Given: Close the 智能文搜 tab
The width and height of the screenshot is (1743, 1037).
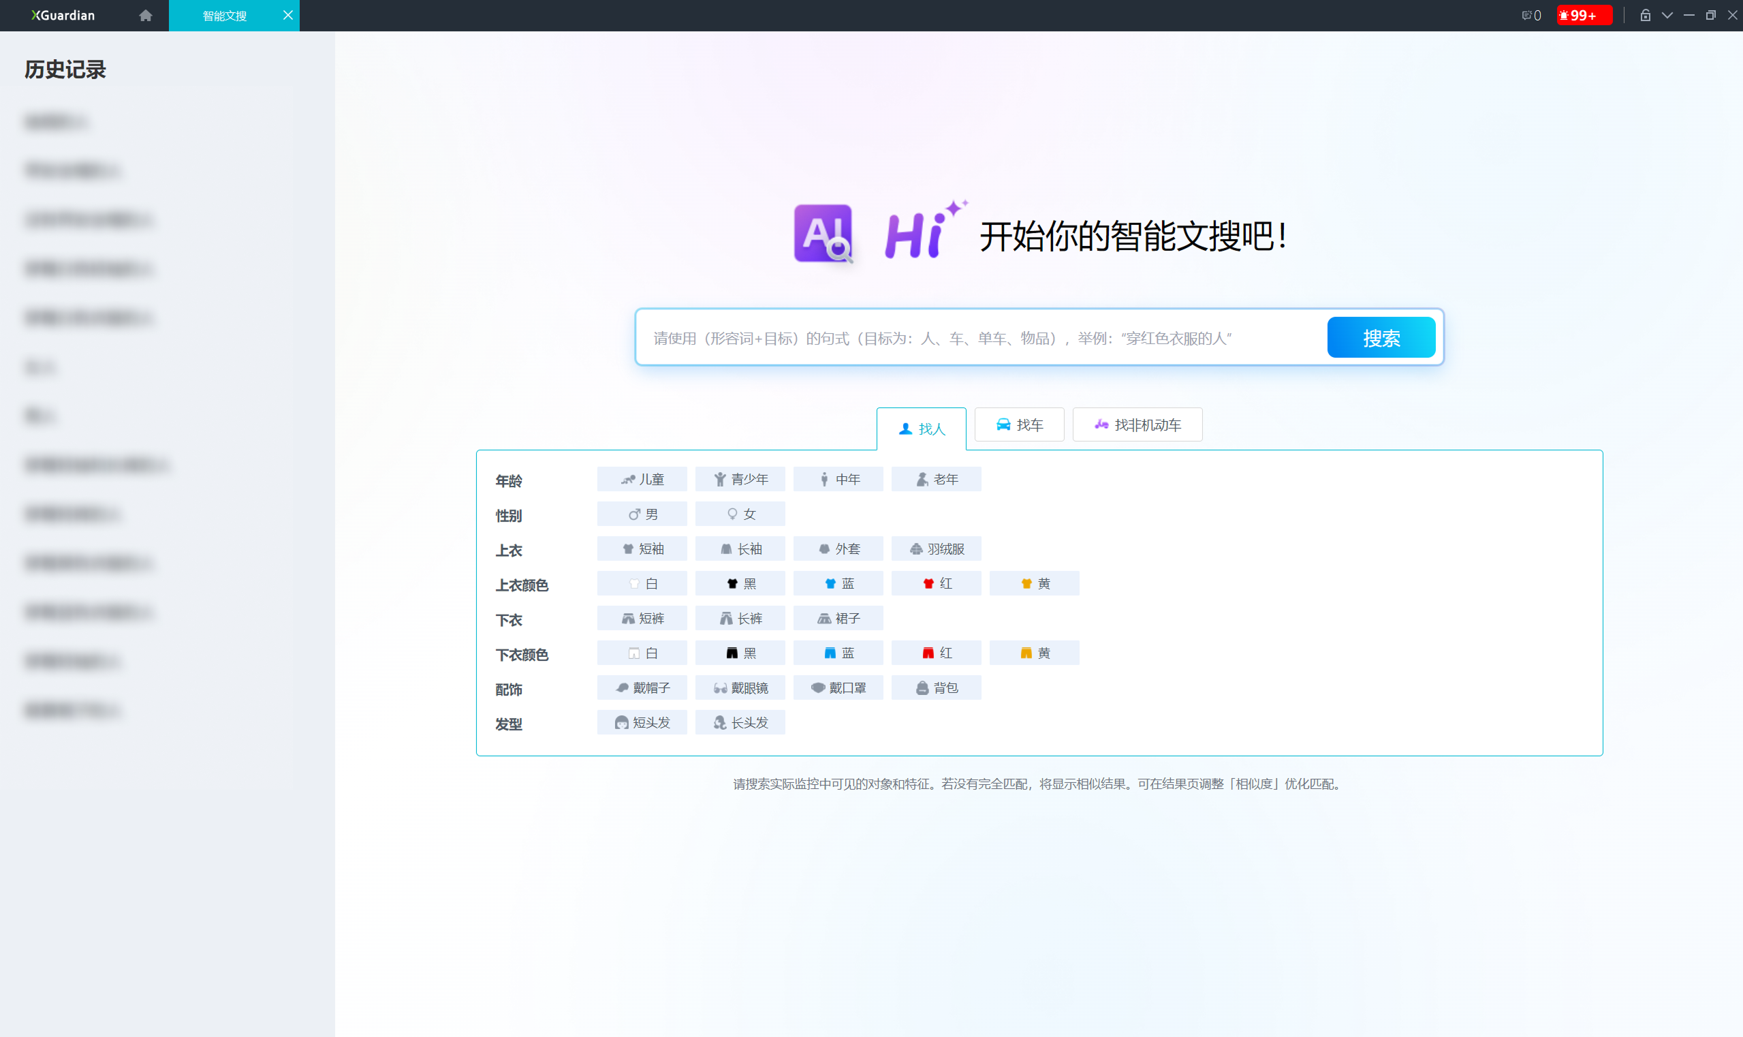Looking at the screenshot, I should pyautogui.click(x=288, y=16).
